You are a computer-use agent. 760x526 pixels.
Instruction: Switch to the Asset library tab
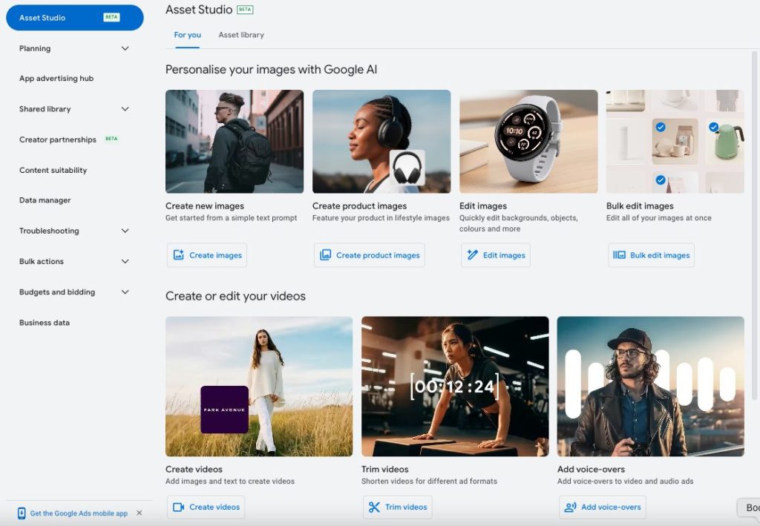(x=241, y=35)
